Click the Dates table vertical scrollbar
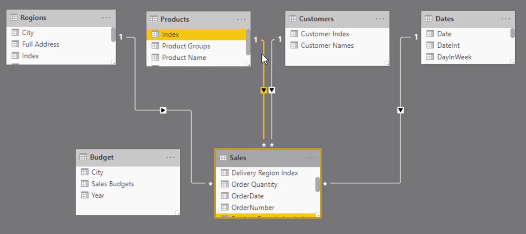526x234 pixels. point(512,33)
